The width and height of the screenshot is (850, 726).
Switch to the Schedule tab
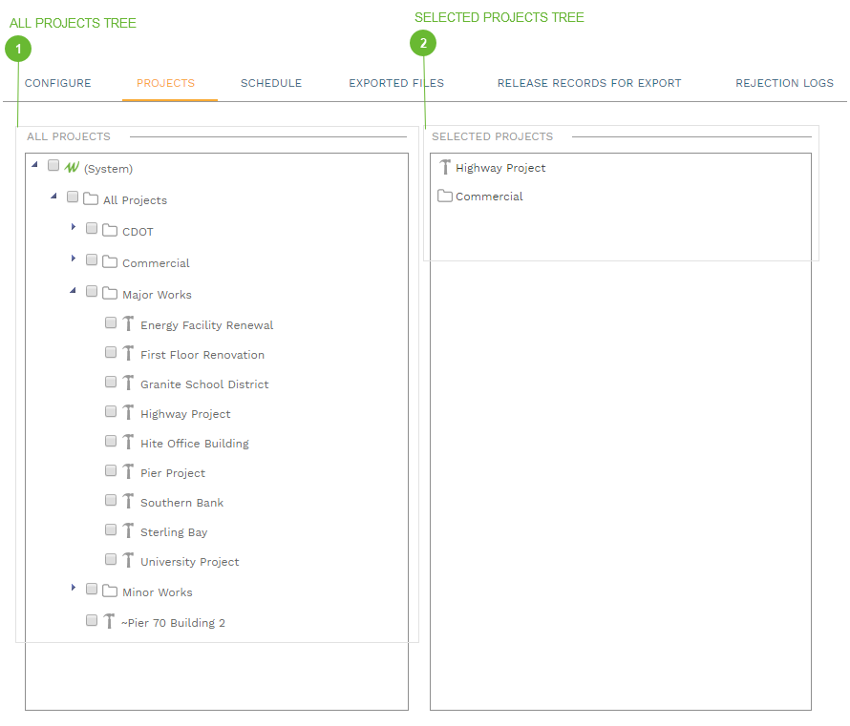point(270,83)
